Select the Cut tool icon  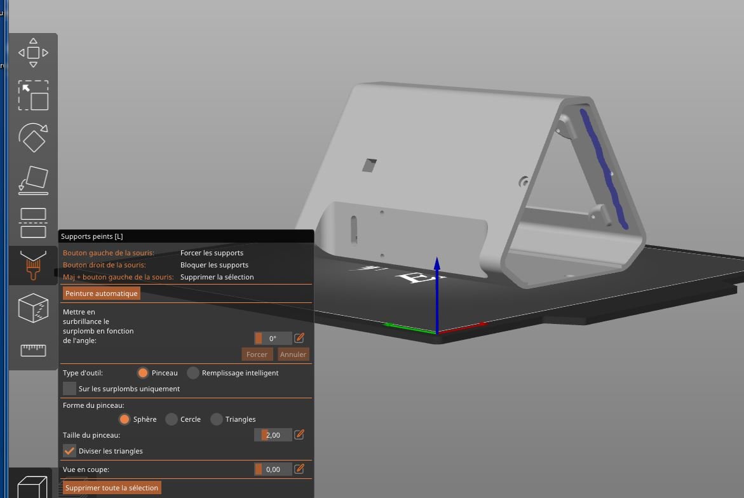(x=33, y=223)
